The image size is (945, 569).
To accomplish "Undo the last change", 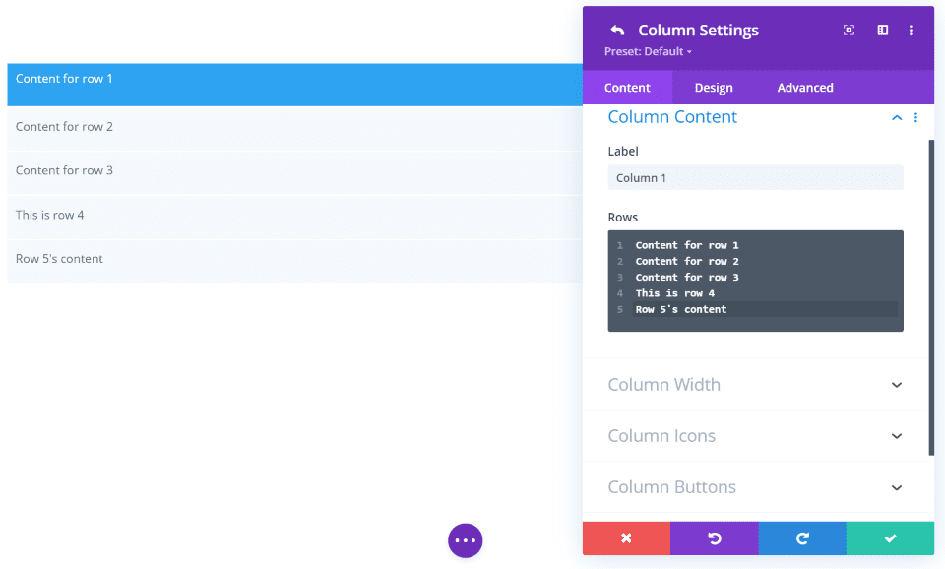I will pyautogui.click(x=714, y=537).
